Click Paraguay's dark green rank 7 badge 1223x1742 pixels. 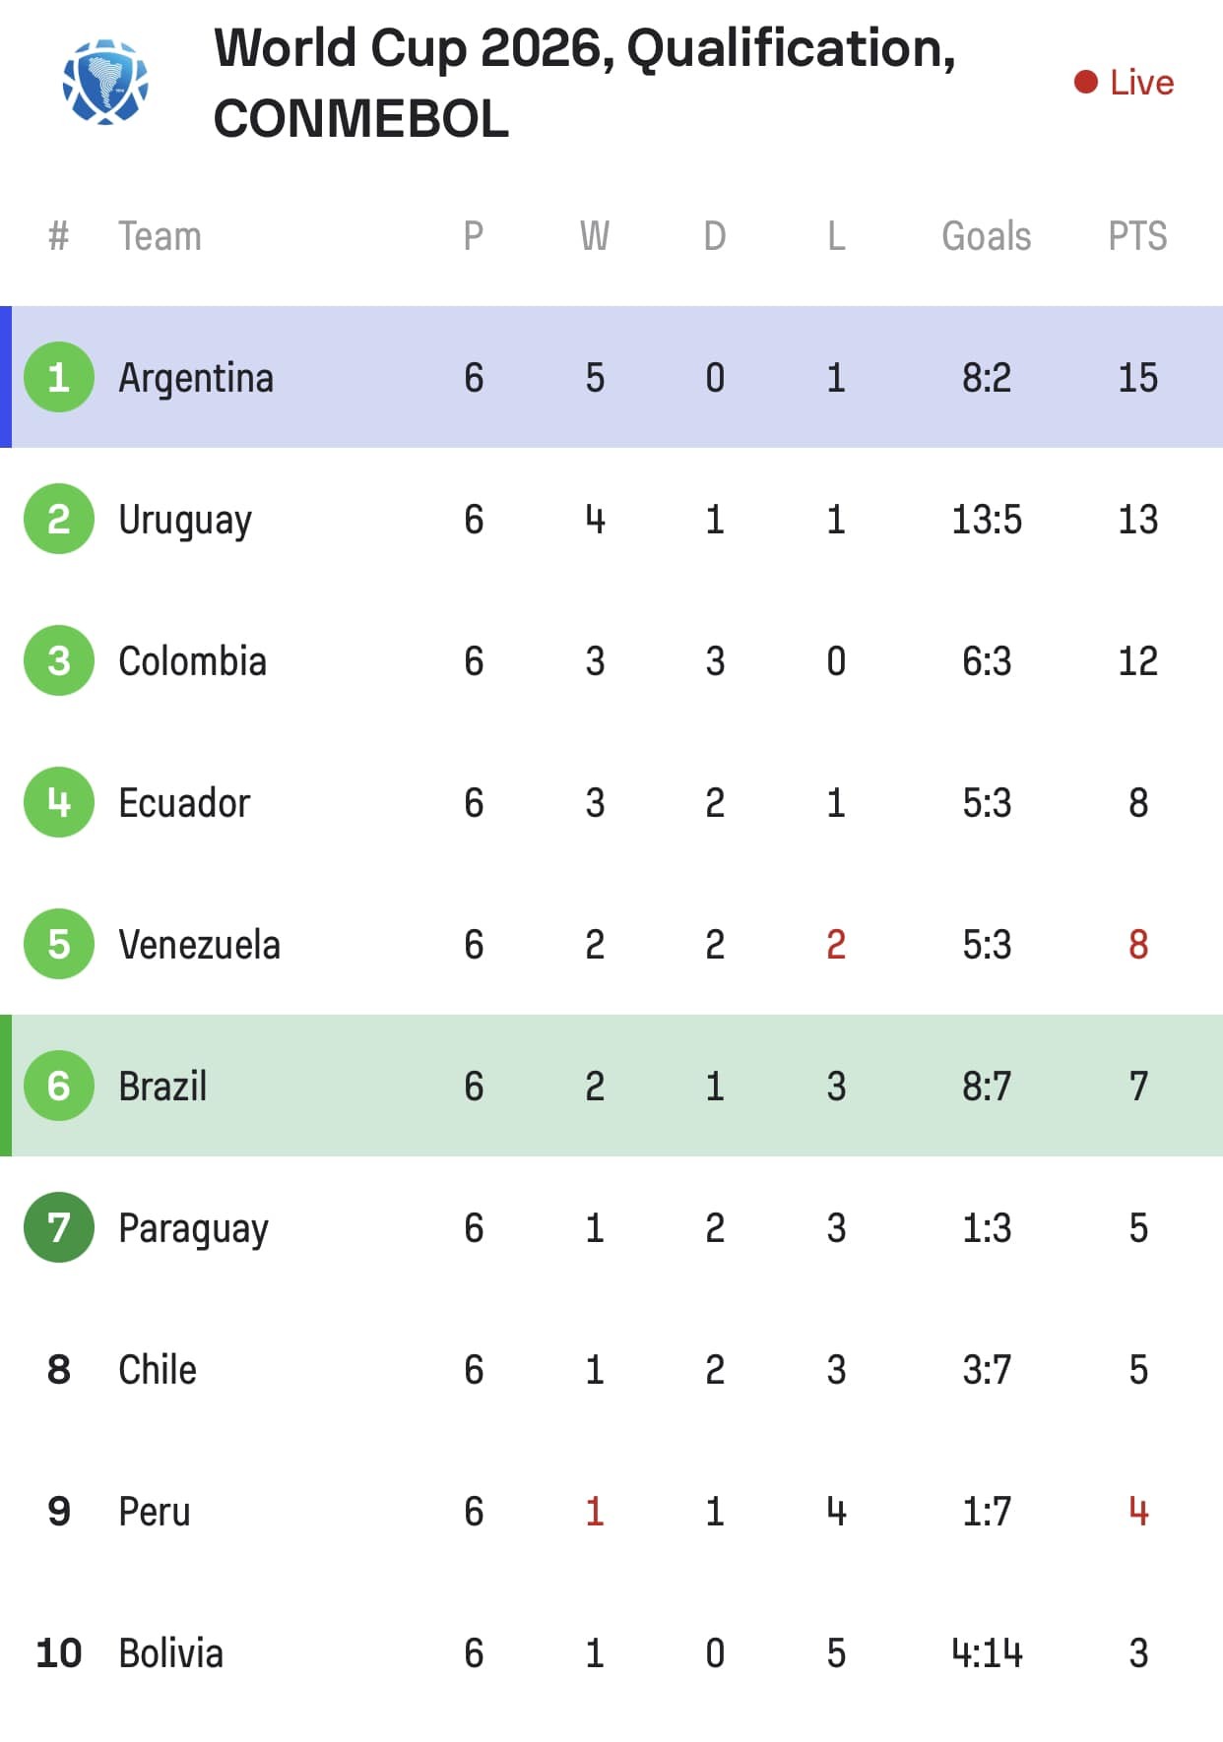coord(59,1227)
